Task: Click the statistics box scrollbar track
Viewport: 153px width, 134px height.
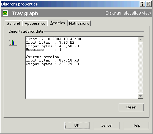Action: click(141, 68)
